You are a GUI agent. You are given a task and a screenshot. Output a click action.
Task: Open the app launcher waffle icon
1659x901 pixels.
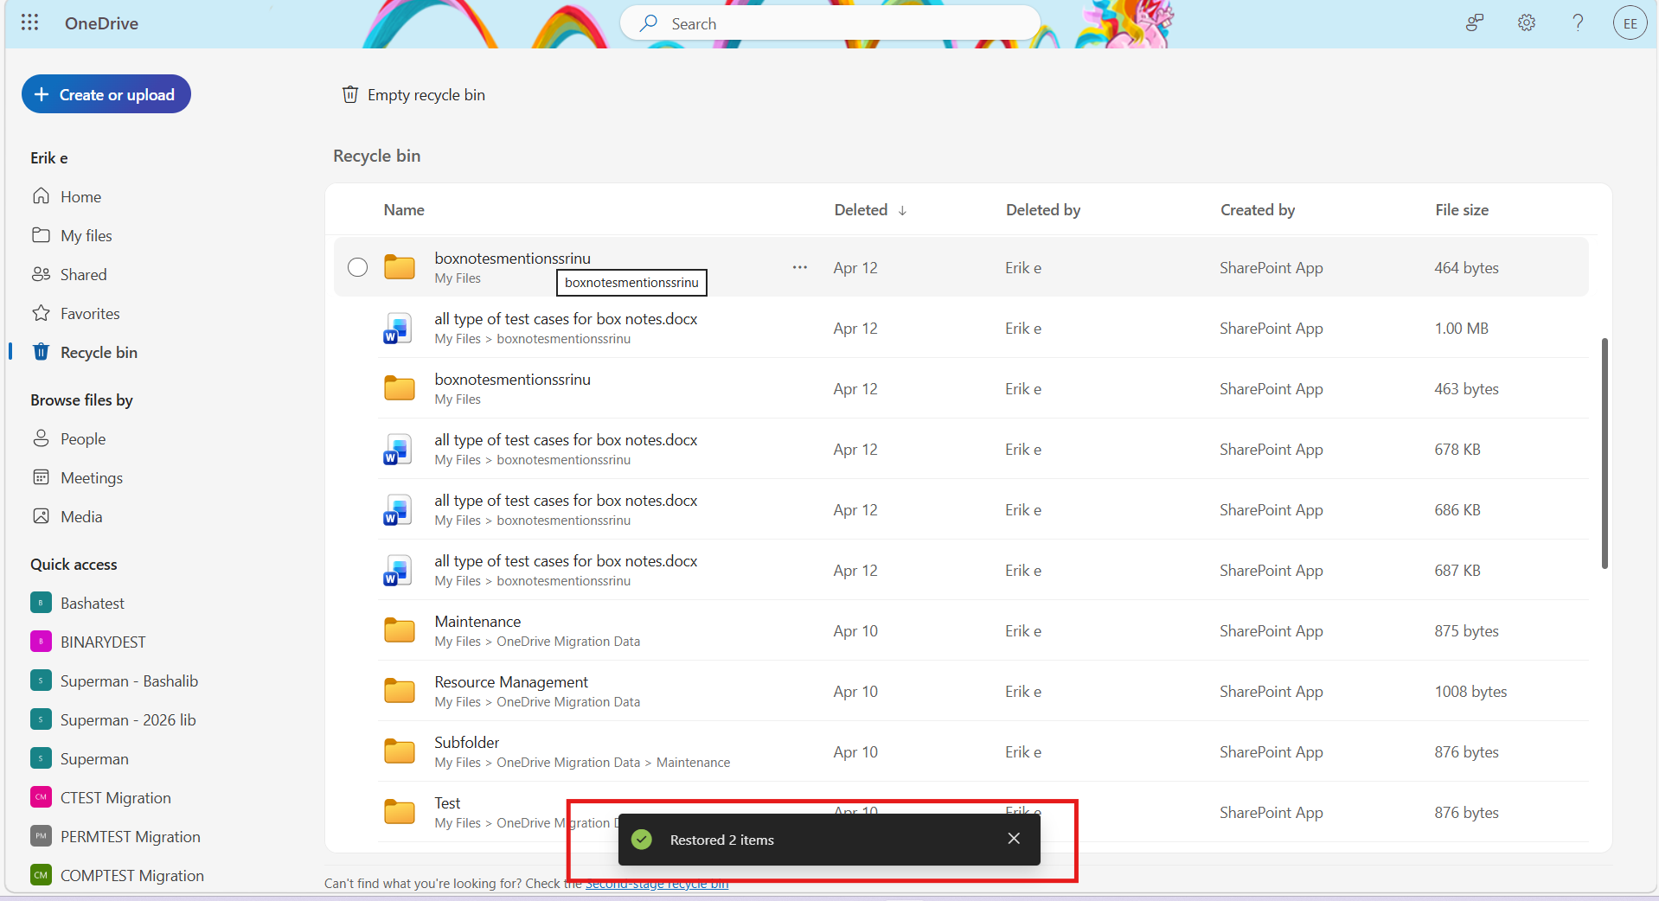click(x=29, y=22)
